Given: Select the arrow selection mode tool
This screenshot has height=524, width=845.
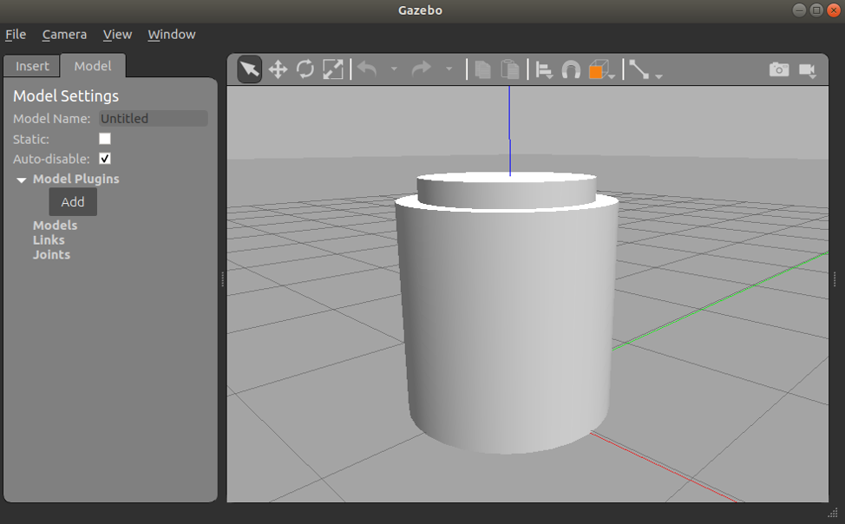Looking at the screenshot, I should (250, 69).
